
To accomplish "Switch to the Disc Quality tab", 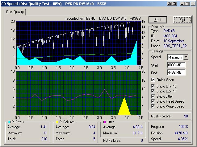I will pos(15,12).
